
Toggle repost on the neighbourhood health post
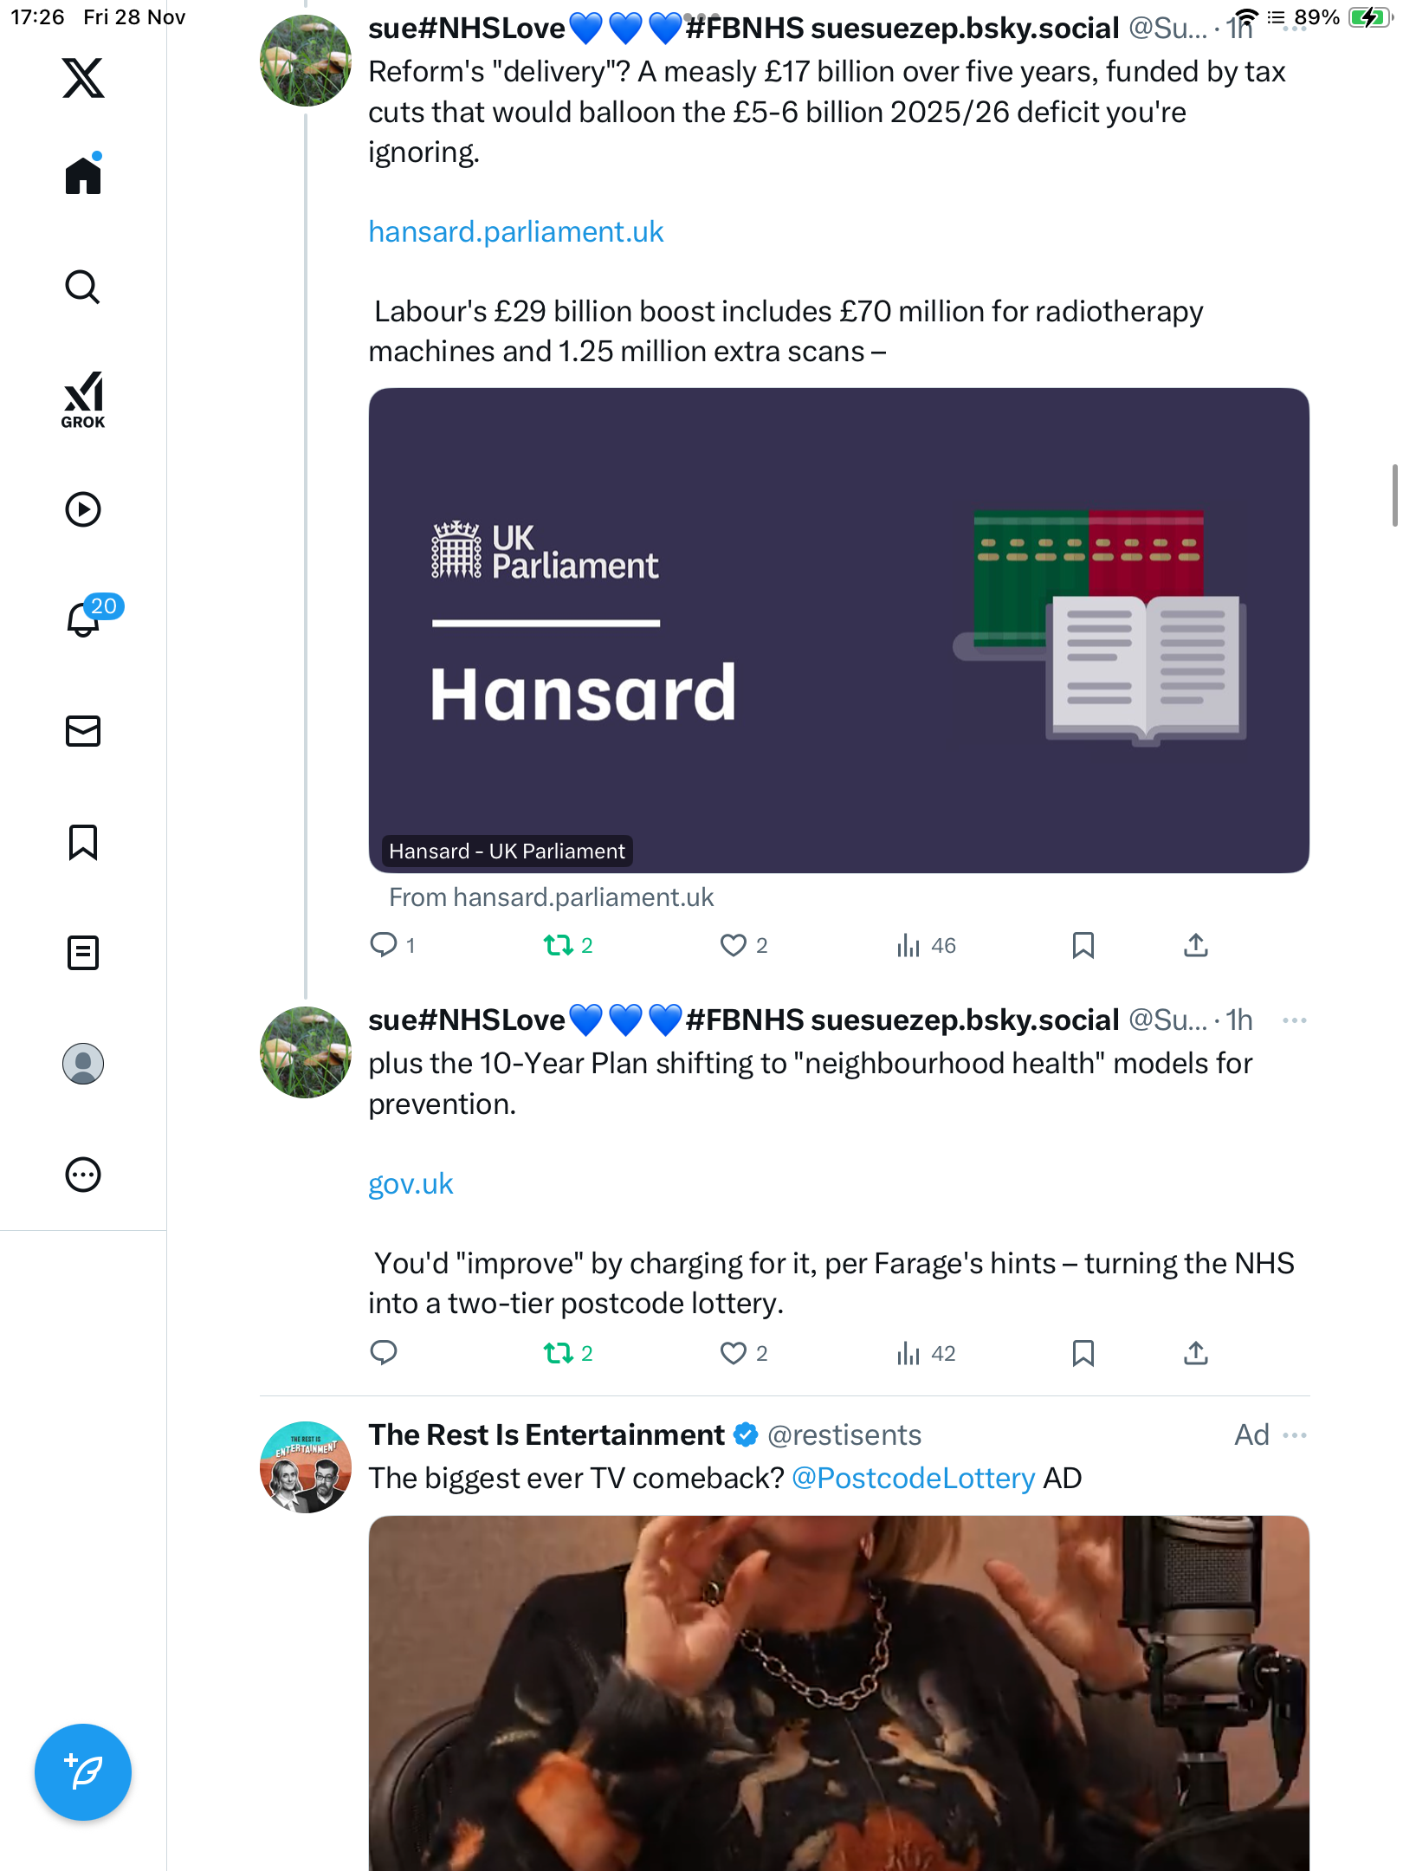tap(559, 1353)
